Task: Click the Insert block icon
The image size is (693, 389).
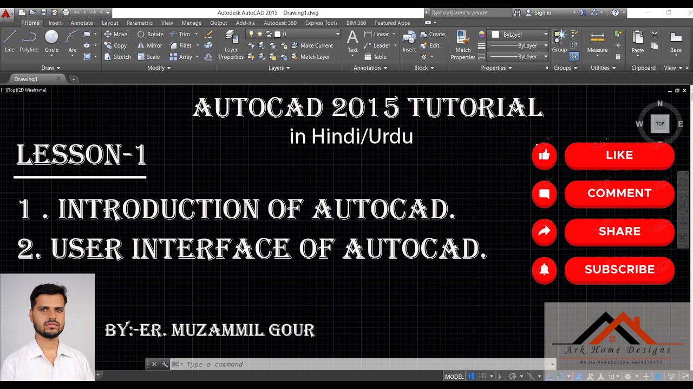Action: tap(409, 42)
